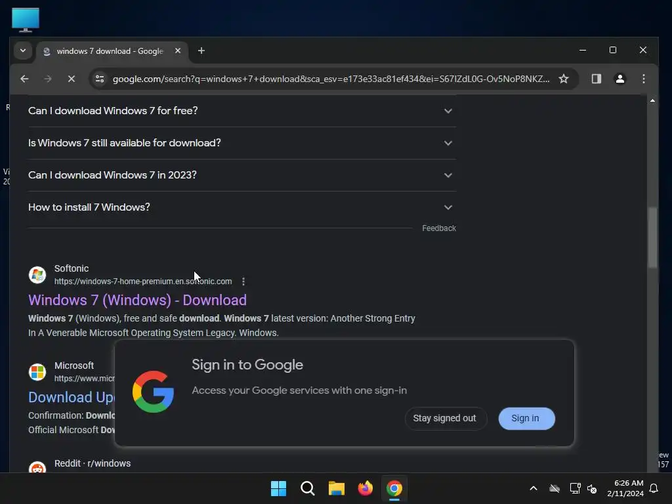The image size is (672, 504).
Task: Click the Softonic site name text
Action: 72,268
